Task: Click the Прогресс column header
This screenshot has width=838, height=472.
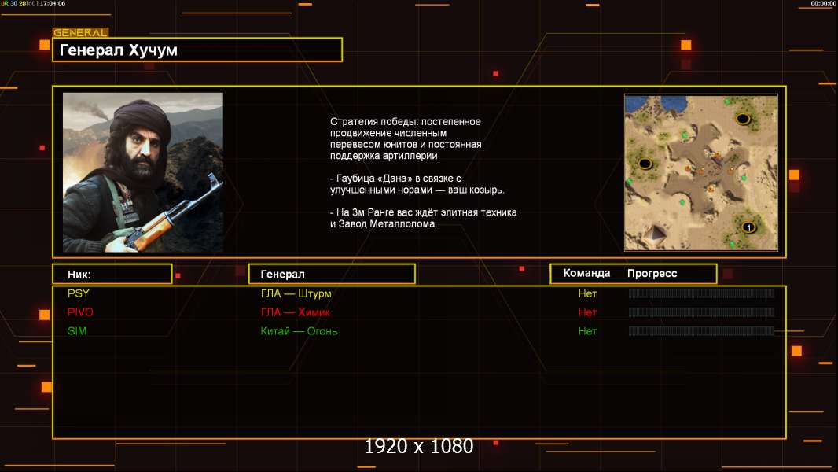Action: pos(652,274)
